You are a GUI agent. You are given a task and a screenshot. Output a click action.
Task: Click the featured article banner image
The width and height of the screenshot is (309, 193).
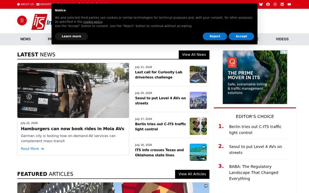click(113, 188)
